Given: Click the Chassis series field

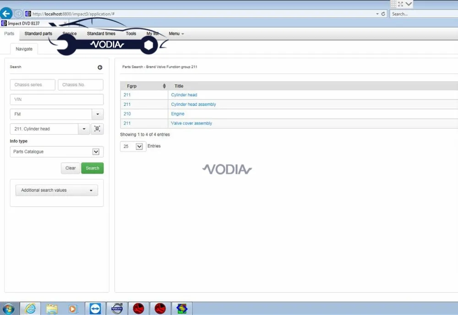Looking at the screenshot, I should point(33,84).
